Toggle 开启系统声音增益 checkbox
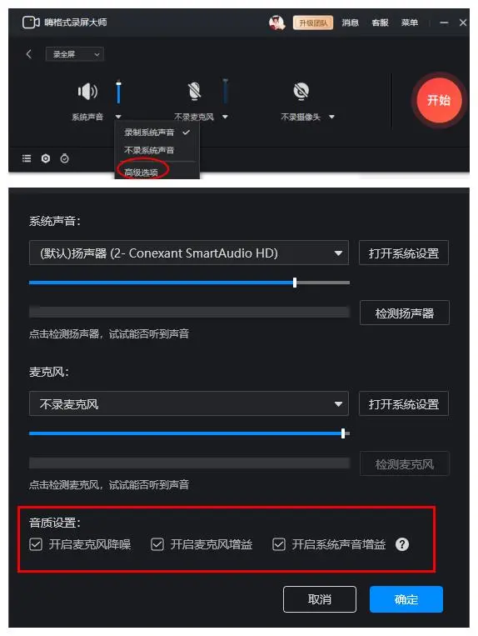The width and height of the screenshot is (478, 636). point(279,544)
